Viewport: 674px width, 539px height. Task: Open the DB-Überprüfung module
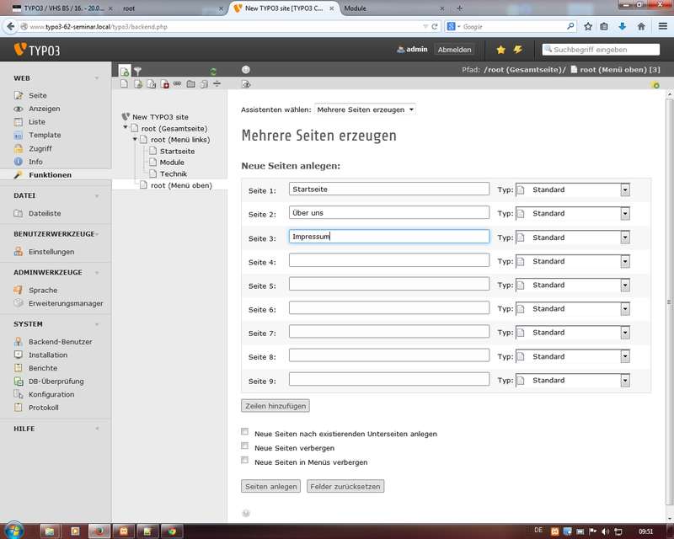[x=56, y=382]
